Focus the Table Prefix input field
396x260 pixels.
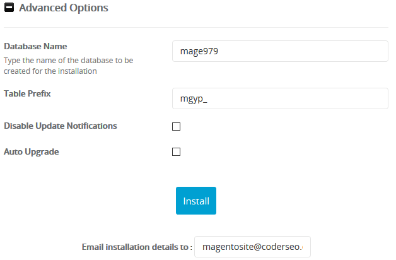coord(280,98)
